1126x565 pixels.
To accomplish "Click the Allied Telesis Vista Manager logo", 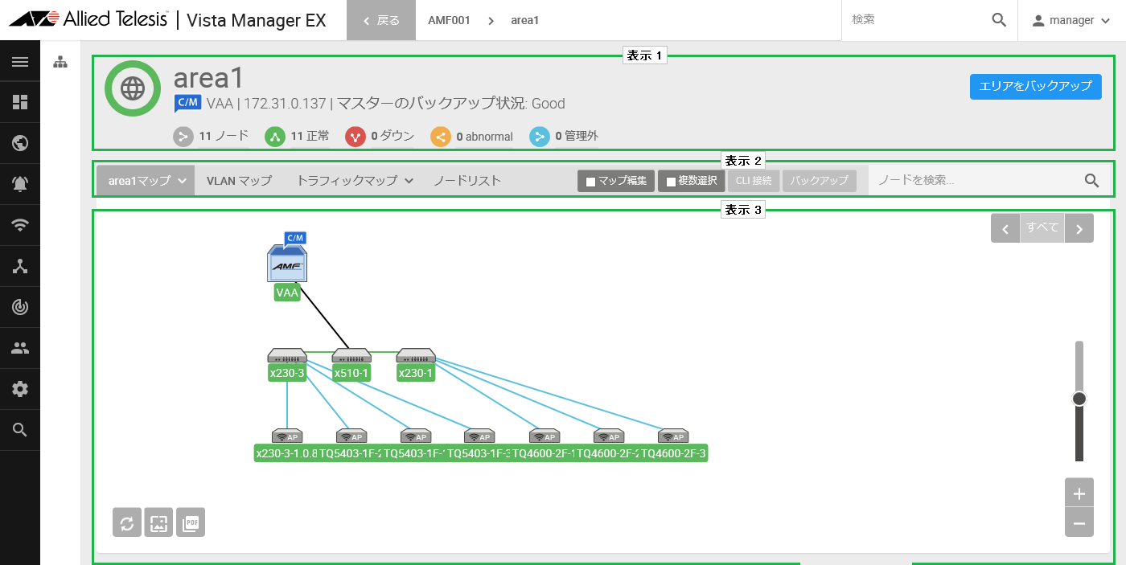I will click(x=167, y=20).
